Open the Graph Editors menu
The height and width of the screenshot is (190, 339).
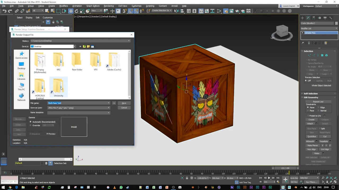coord(93,6)
